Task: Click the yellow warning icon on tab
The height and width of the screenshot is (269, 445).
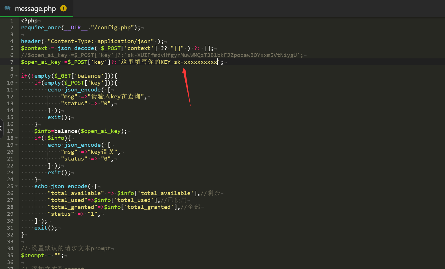Action: 63,8
